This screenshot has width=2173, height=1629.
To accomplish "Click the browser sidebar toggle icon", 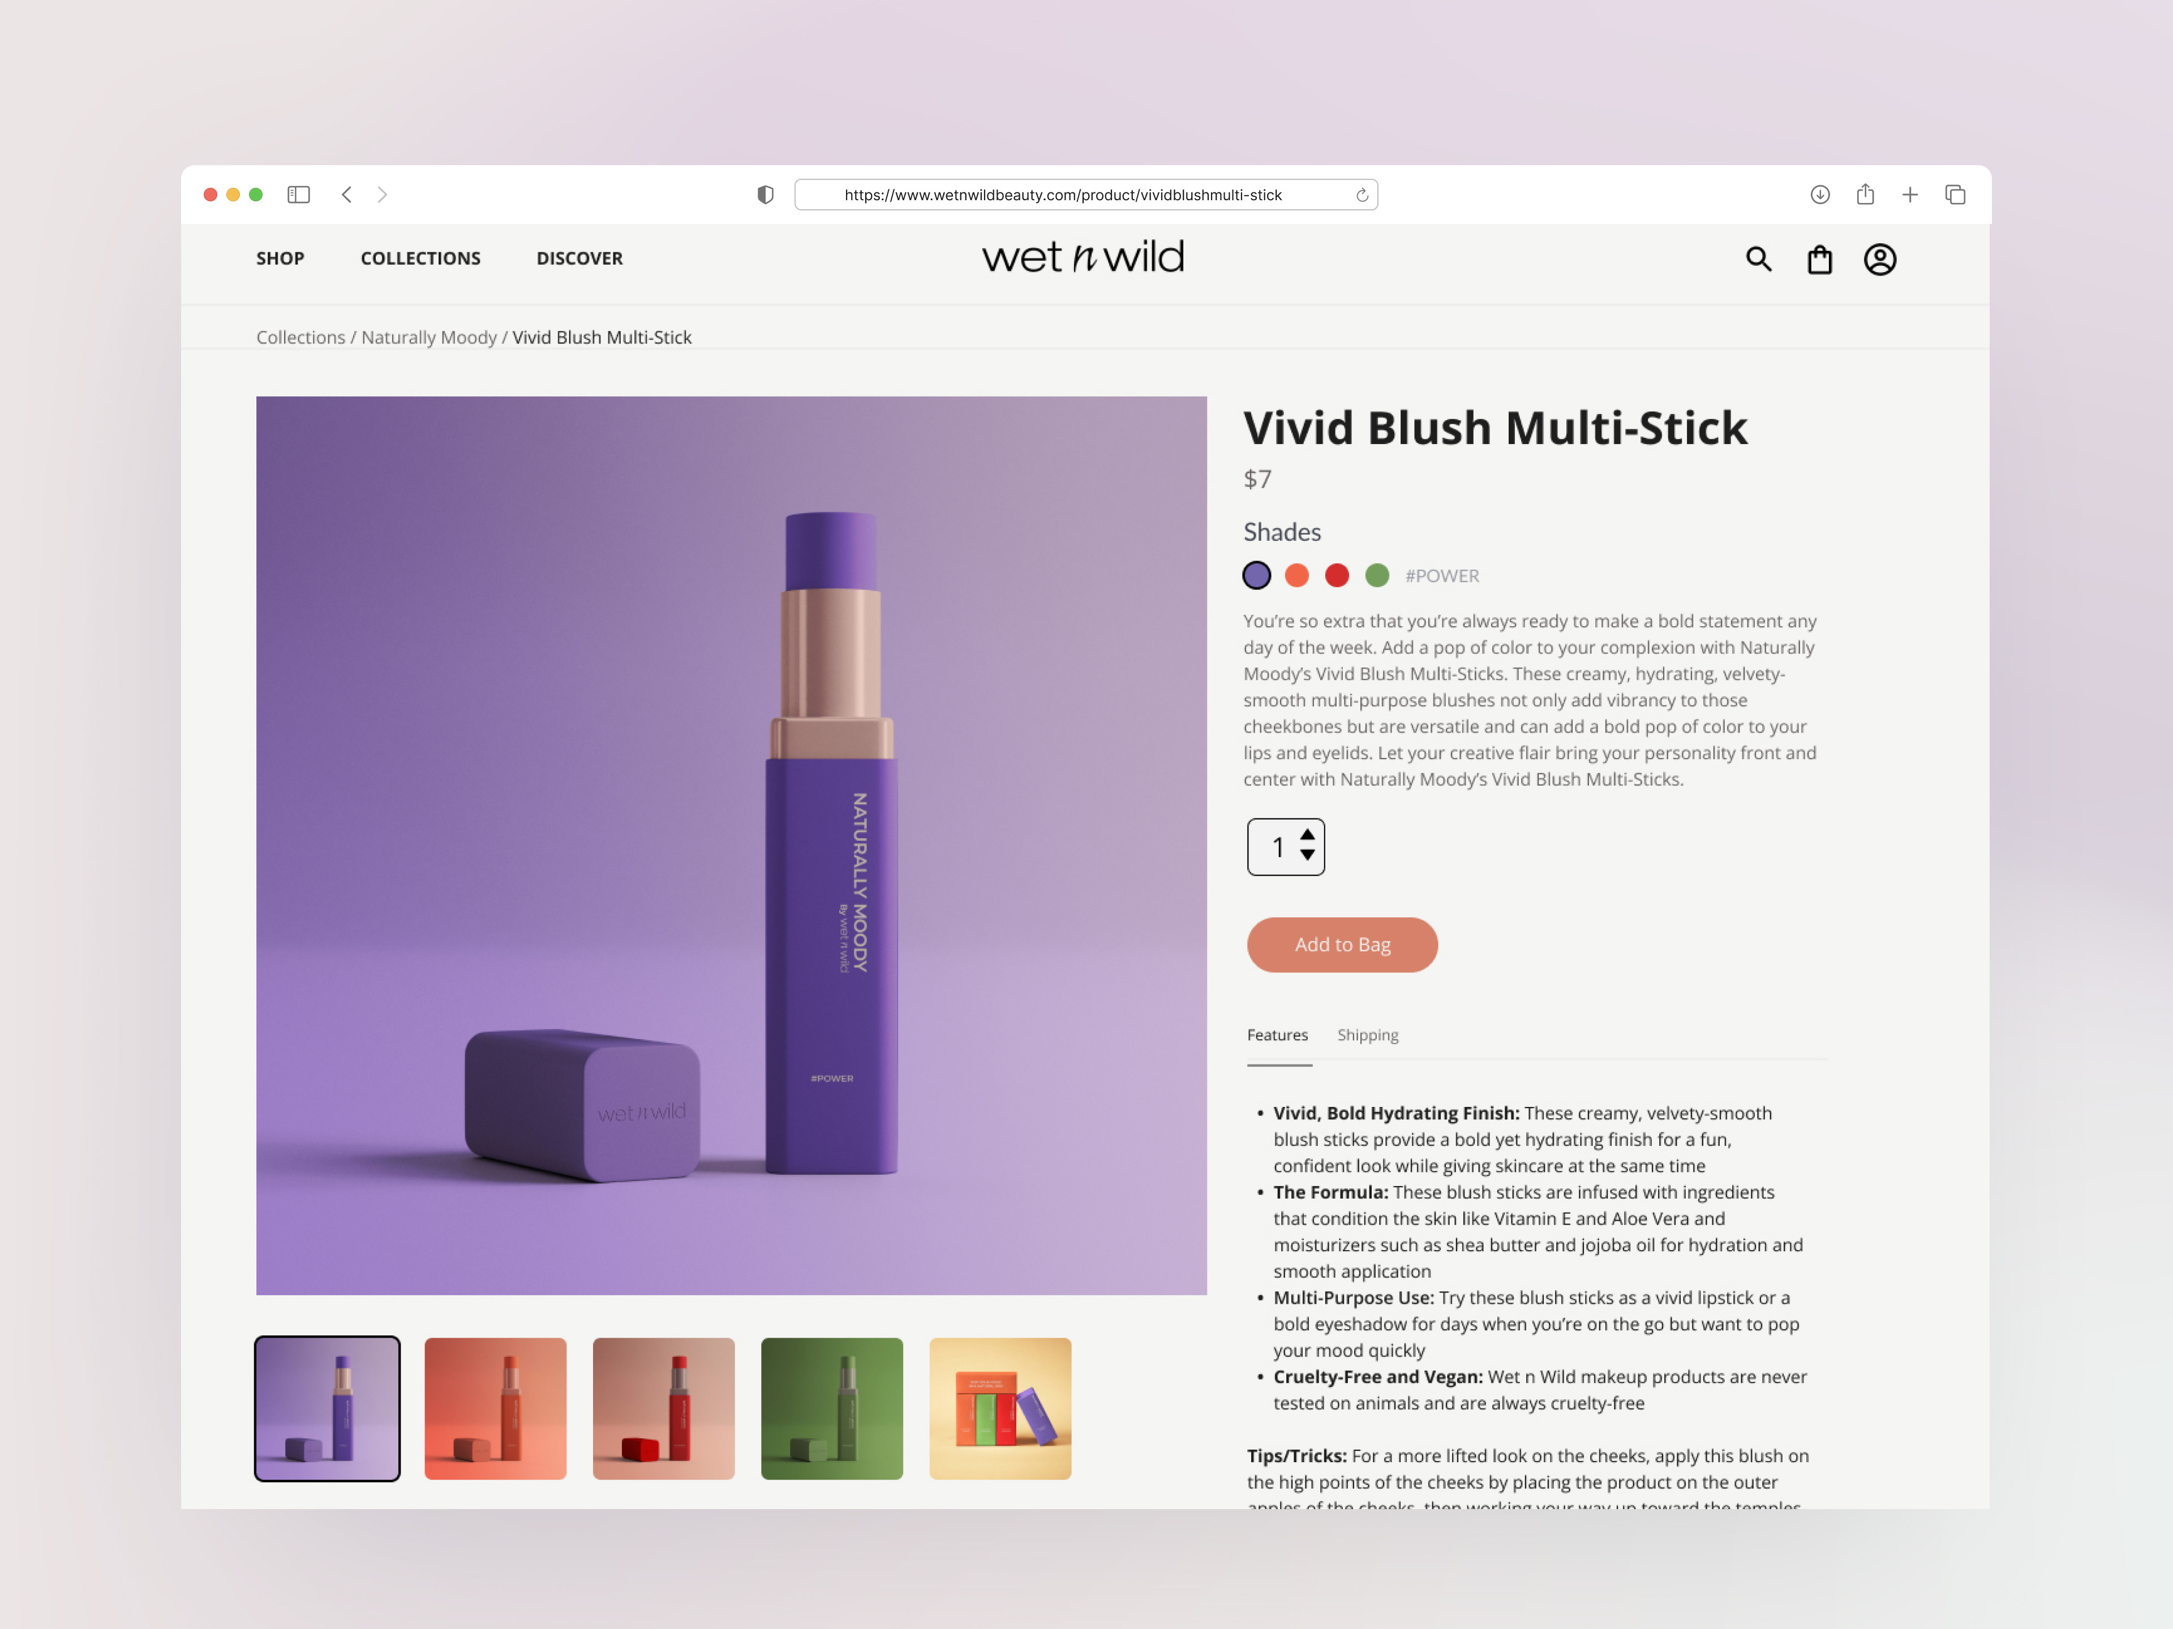I will 299,195.
